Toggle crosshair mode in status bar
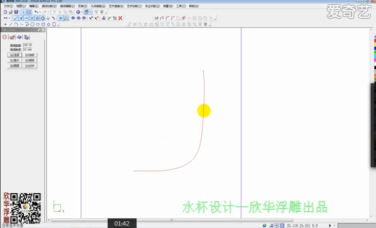376x228 pixels. pos(277,226)
